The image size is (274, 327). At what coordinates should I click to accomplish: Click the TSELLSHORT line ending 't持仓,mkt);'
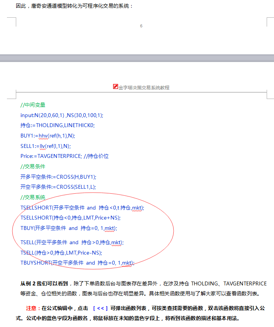coord(82,208)
